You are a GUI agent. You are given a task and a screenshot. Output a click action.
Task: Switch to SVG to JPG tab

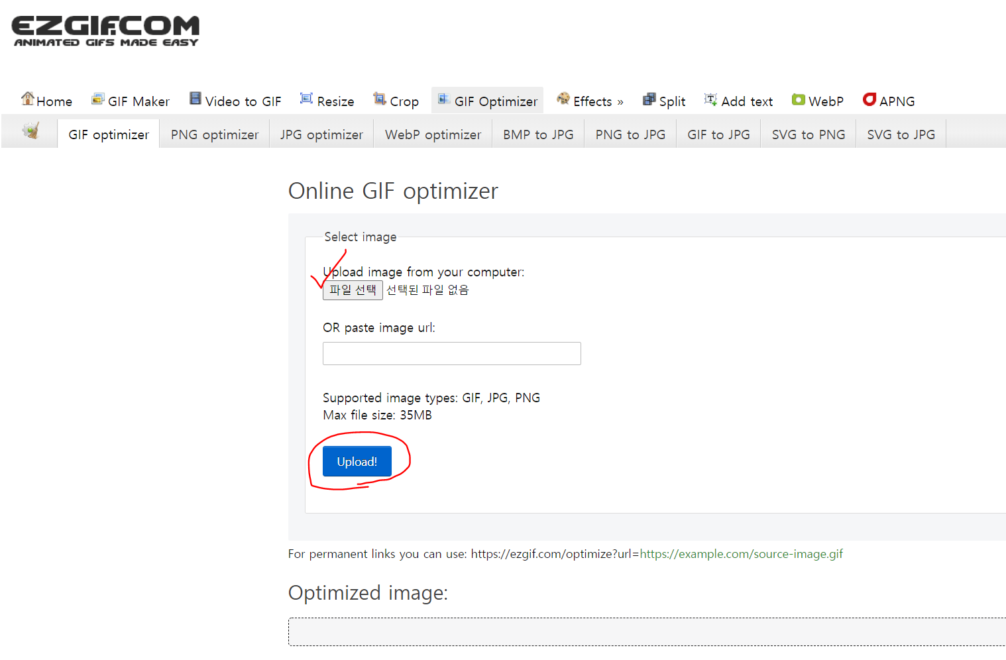901,134
